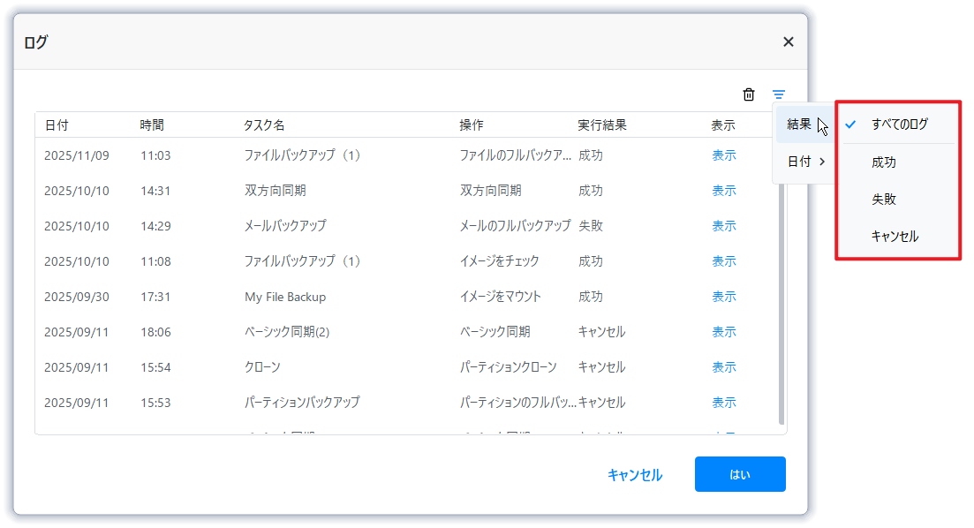Viewport: 974px width, 528px height.
Task: Click the キャンセル button at dialog bottom
Action: 635,475
